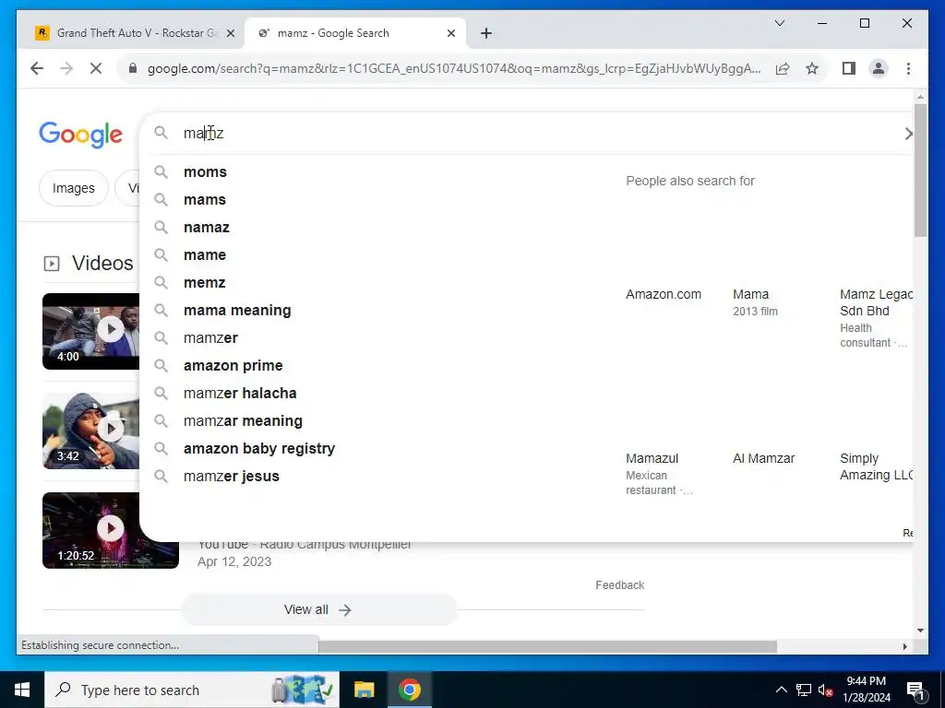Viewport: 945px width, 708px height.
Task: Choose the 'amazon prime' suggestion
Action: [x=233, y=366]
